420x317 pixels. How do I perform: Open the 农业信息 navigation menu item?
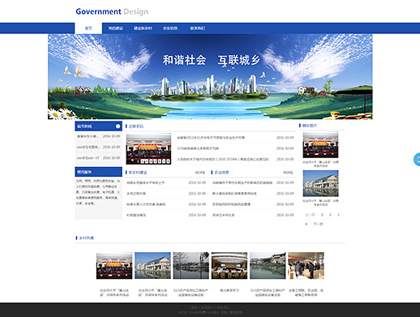coord(170,28)
